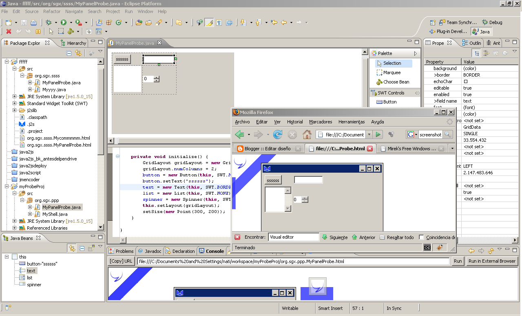This screenshot has height=316, width=522.
Task: Switch to the Hierarchy tab
Action: coord(74,43)
